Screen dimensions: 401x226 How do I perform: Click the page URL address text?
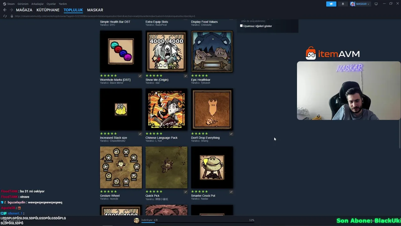[105, 16]
